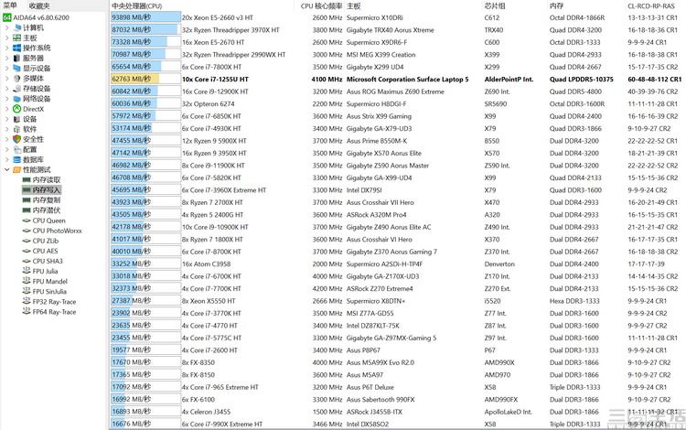Viewport: 686px width, 430px height.
Task: Select the 网络设备 network icon
Action: coord(17,99)
